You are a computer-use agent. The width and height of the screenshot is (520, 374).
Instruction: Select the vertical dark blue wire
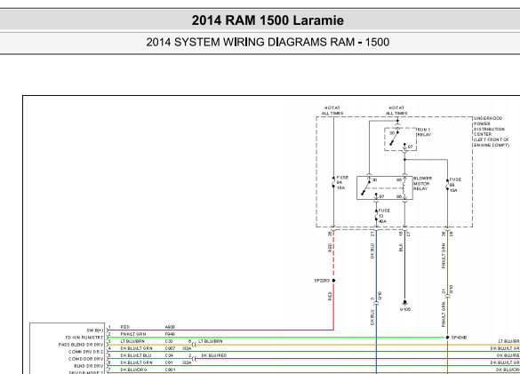376,302
